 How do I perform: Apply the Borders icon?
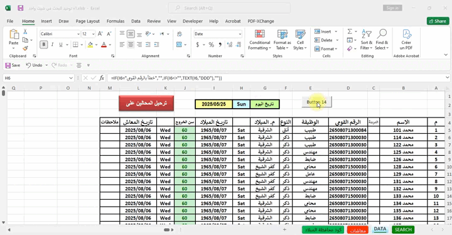coord(75,45)
